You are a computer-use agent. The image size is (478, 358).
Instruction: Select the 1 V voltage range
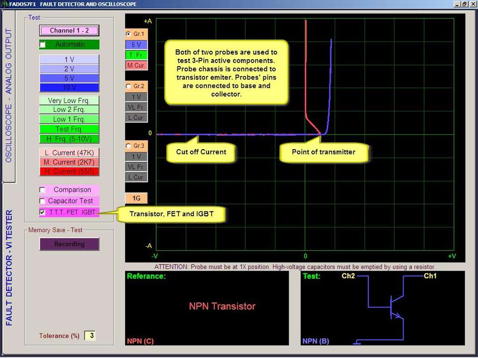tap(69, 60)
